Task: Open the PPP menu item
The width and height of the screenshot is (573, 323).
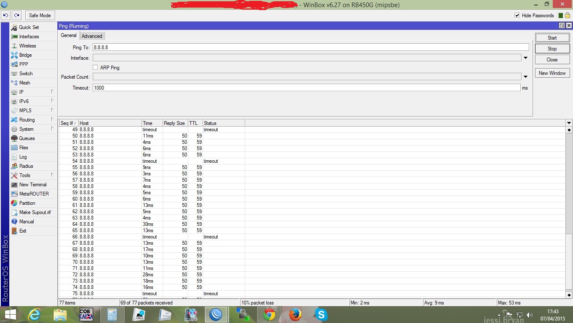Action: pyautogui.click(x=33, y=64)
